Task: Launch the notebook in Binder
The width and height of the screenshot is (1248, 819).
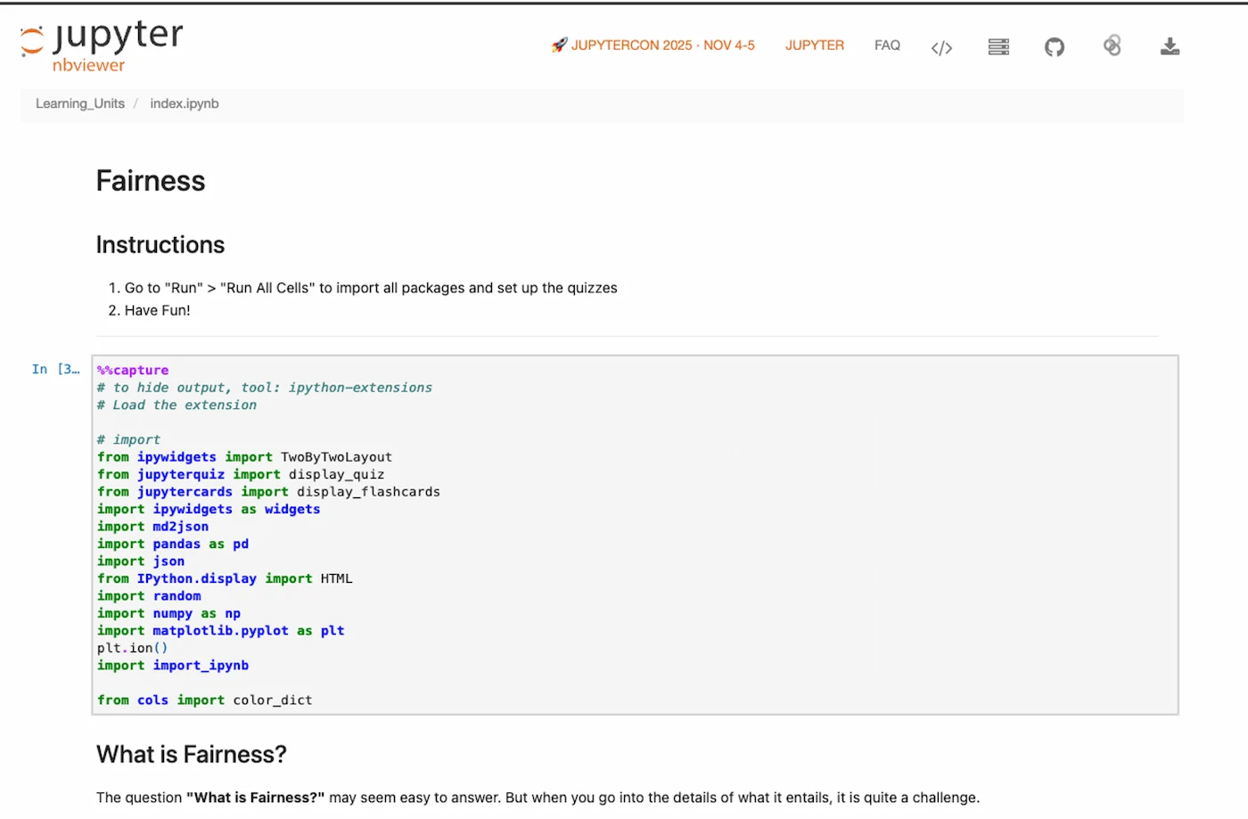Action: coord(1112,46)
